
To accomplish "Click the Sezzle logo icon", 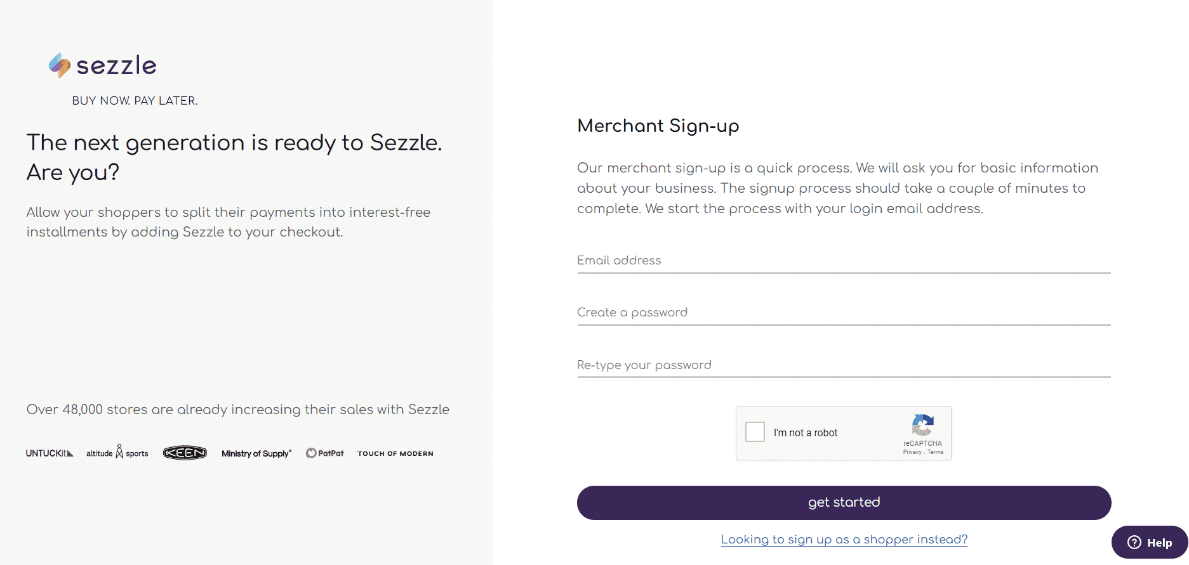I will tap(60, 65).
